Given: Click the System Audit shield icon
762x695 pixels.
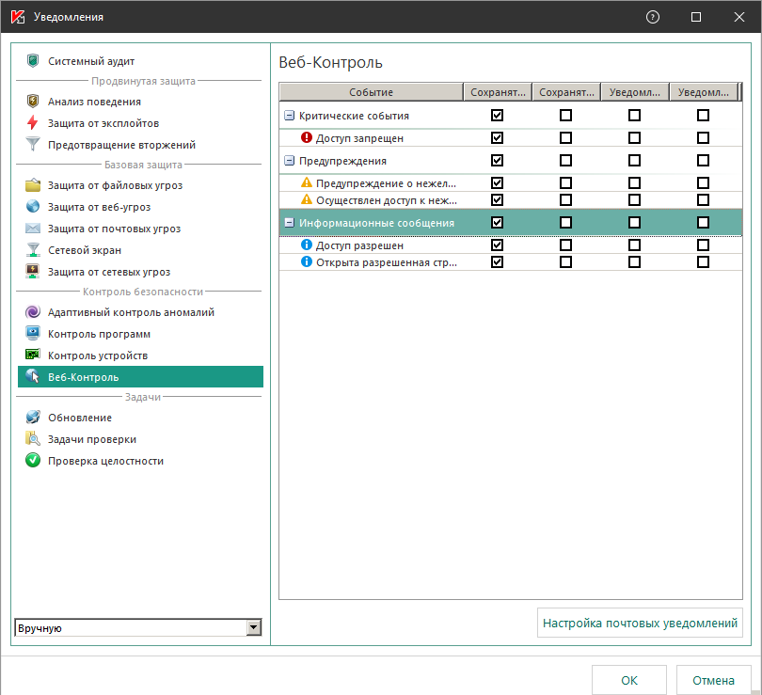Looking at the screenshot, I should [33, 61].
